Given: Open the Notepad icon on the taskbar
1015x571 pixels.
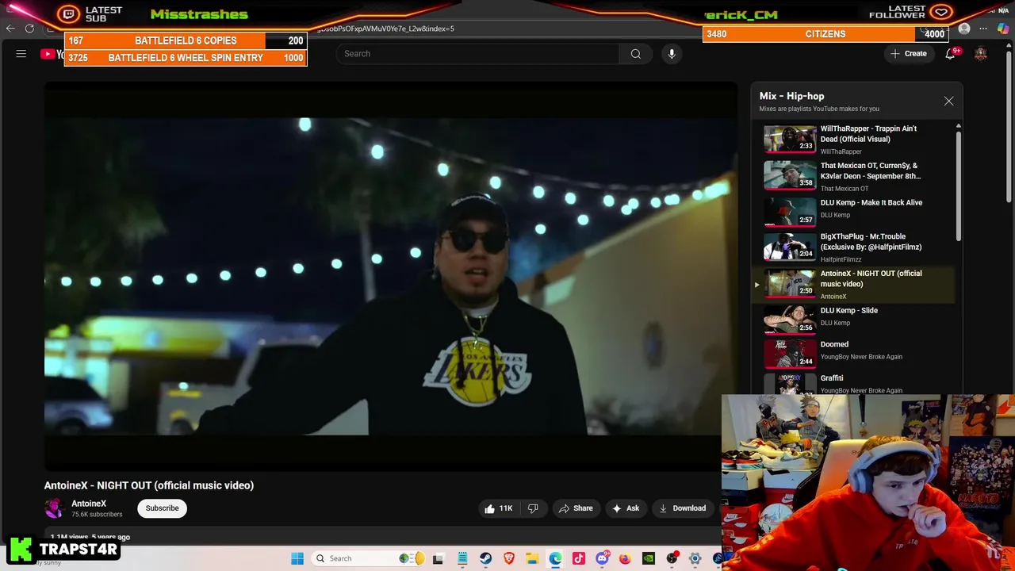Looking at the screenshot, I should [x=462, y=558].
